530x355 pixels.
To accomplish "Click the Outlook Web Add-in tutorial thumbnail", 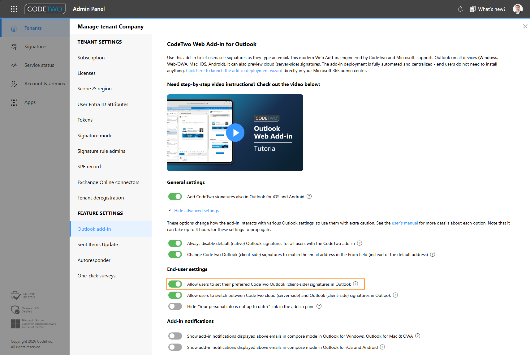I will [235, 133].
